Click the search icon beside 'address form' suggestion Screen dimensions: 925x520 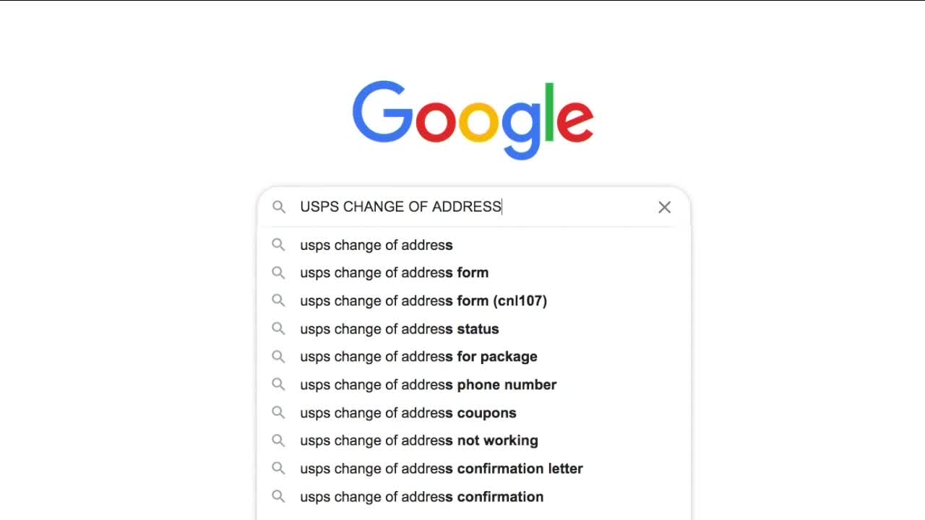click(x=278, y=273)
